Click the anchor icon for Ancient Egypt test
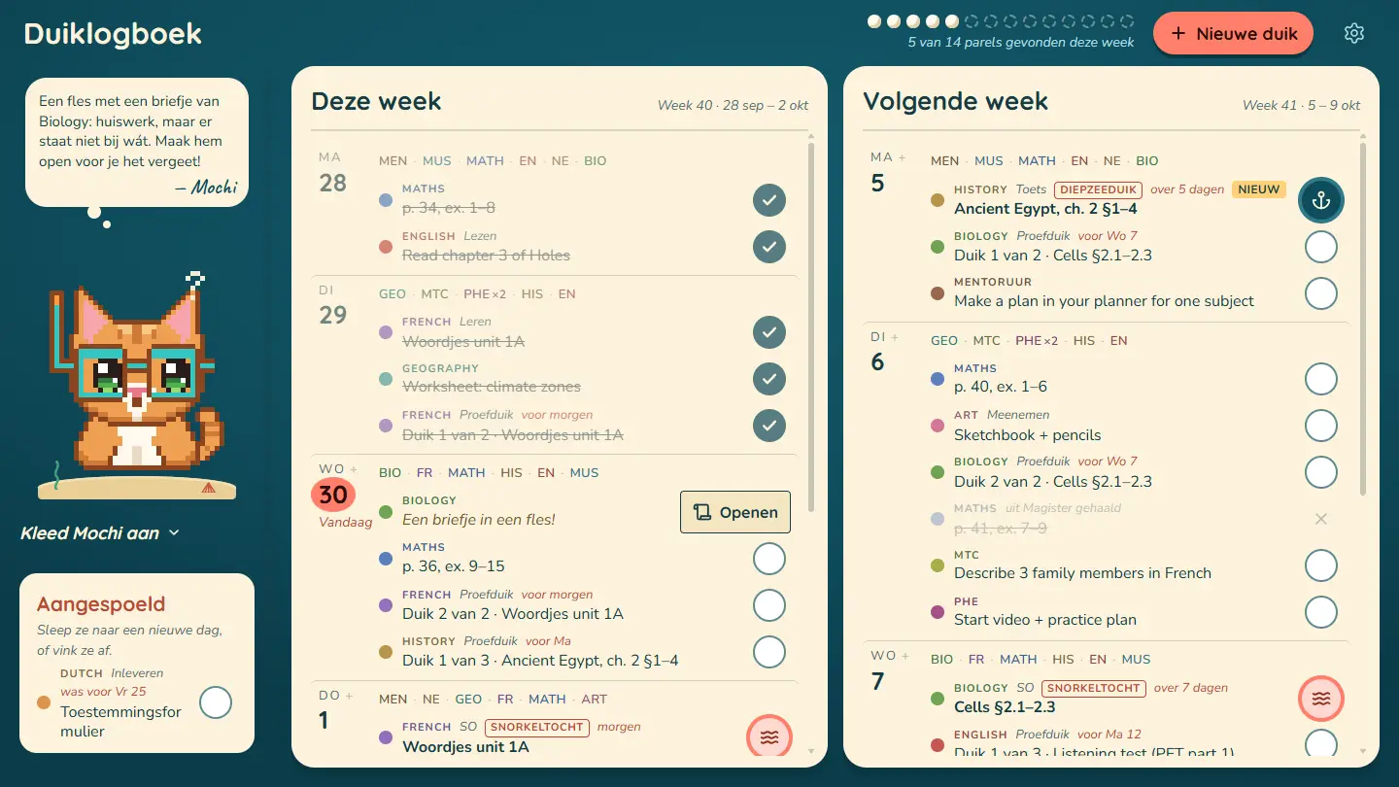 coord(1321,200)
